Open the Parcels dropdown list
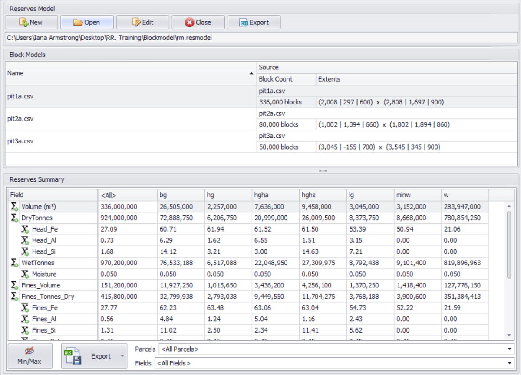Viewport: 521px width, 375px height. pos(510,349)
